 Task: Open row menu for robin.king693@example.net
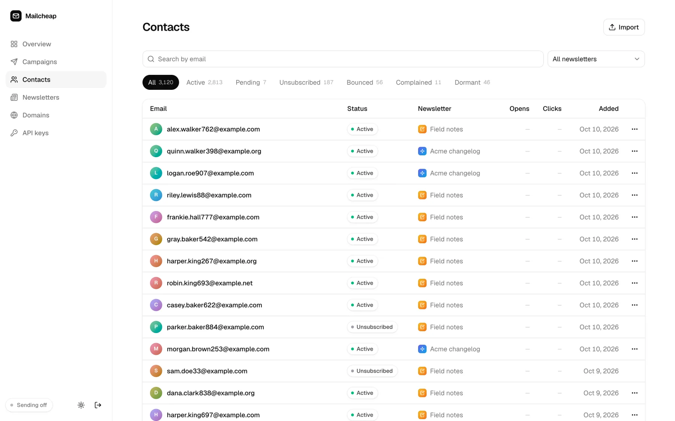tap(634, 283)
